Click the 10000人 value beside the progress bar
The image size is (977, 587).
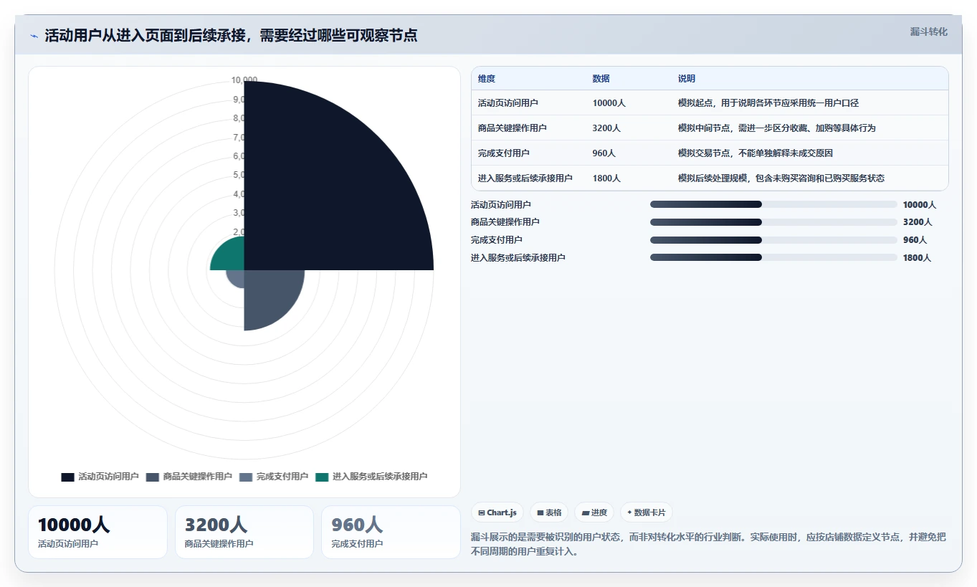click(920, 205)
